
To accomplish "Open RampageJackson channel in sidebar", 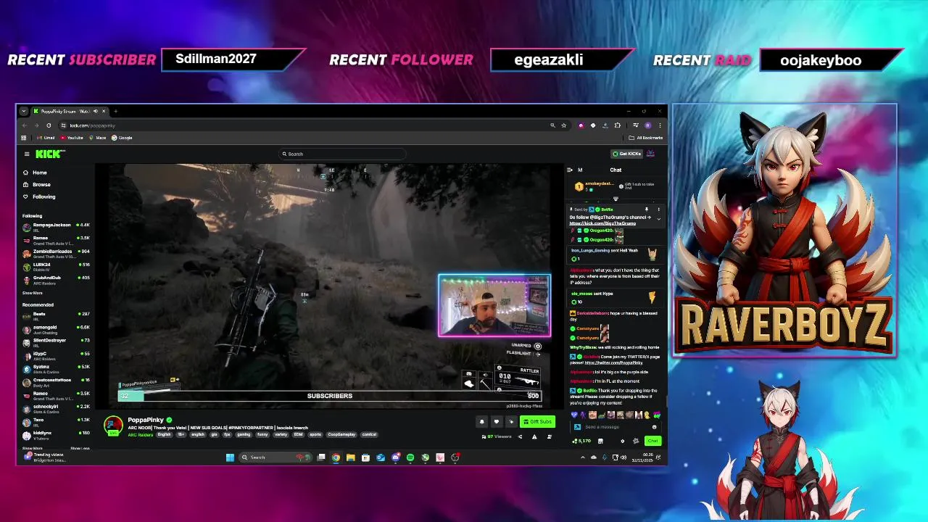I will 57,227.
